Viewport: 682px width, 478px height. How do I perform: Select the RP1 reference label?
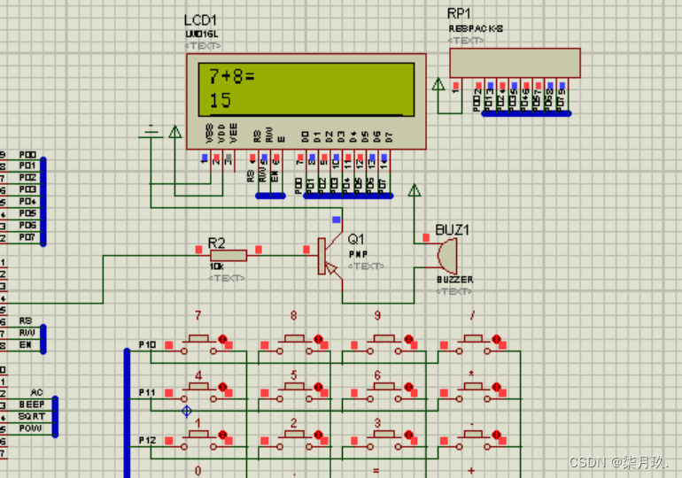[459, 14]
